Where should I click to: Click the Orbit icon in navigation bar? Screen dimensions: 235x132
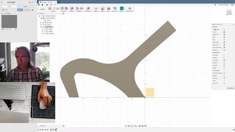point(126,126)
